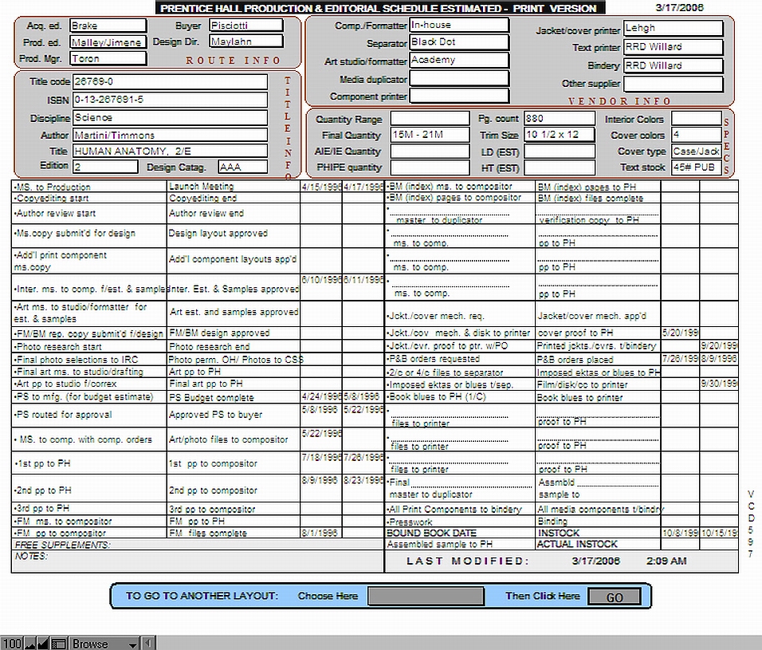Click the empty Quantity Range field
762x650 pixels.
pos(430,119)
